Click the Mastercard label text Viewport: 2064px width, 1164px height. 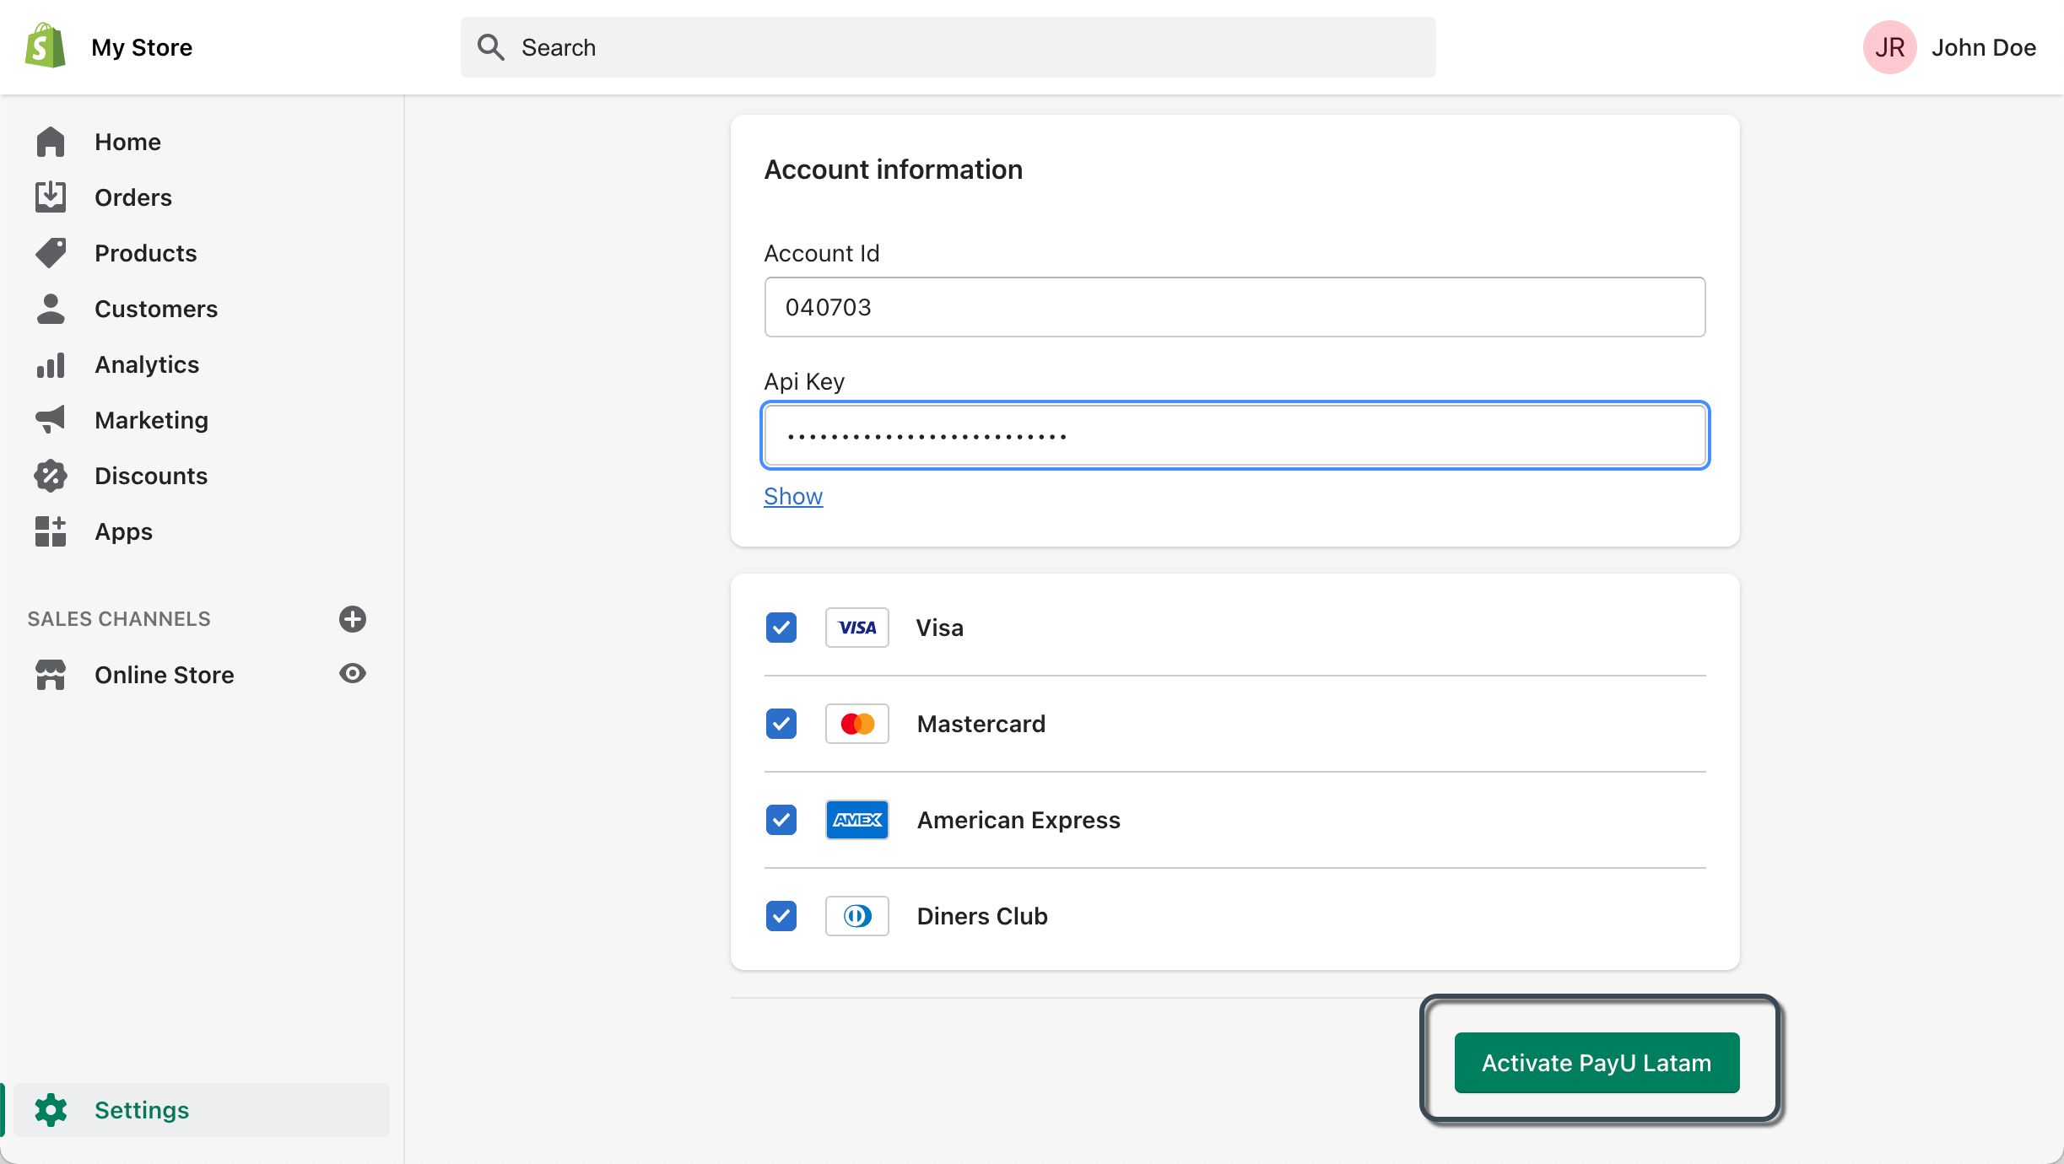pyautogui.click(x=981, y=724)
